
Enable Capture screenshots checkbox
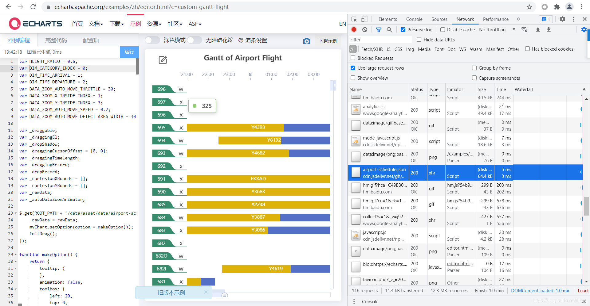pyautogui.click(x=474, y=78)
